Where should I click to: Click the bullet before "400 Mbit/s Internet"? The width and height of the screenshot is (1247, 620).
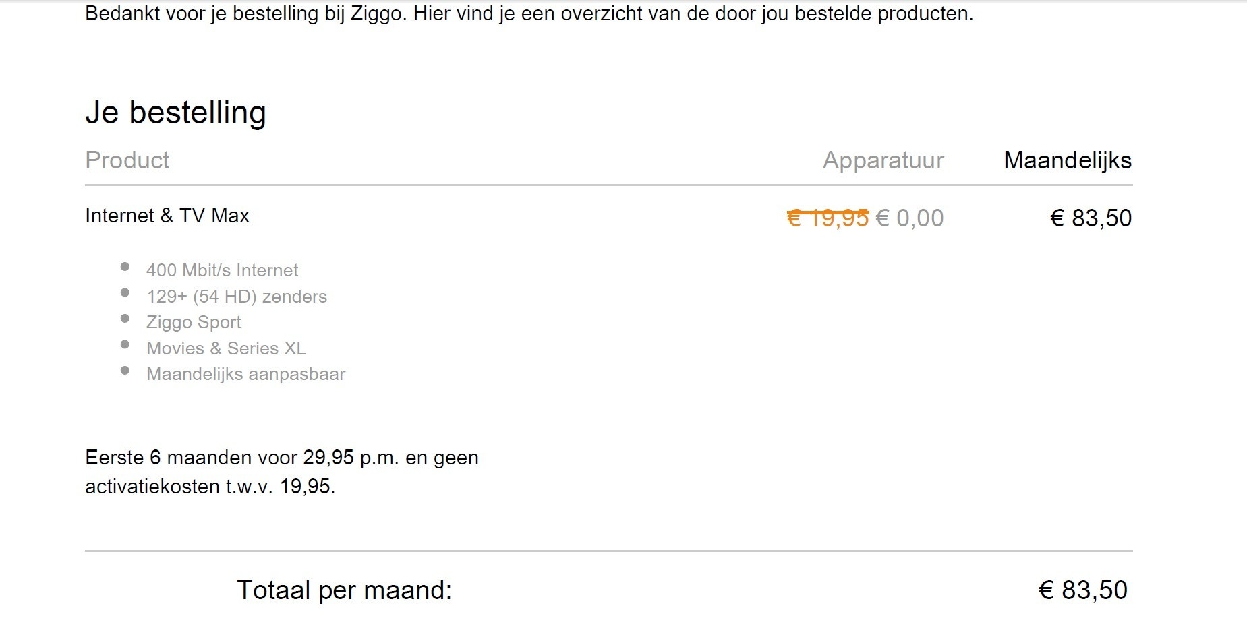coord(125,267)
